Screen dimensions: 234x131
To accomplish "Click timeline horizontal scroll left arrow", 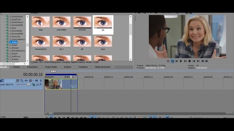I will tap(46, 114).
